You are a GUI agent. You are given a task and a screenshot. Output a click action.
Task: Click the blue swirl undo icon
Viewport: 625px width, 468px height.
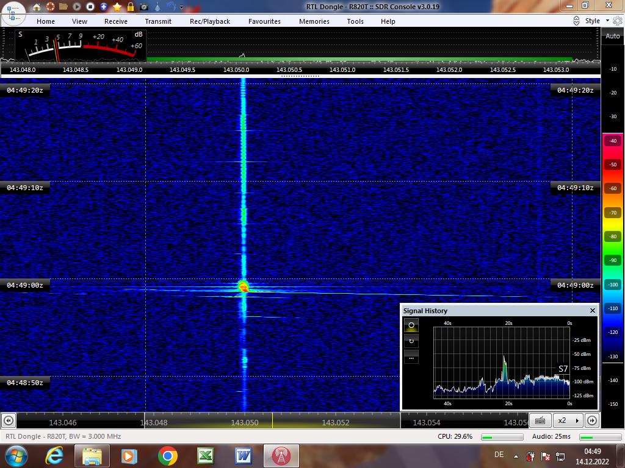point(171,7)
